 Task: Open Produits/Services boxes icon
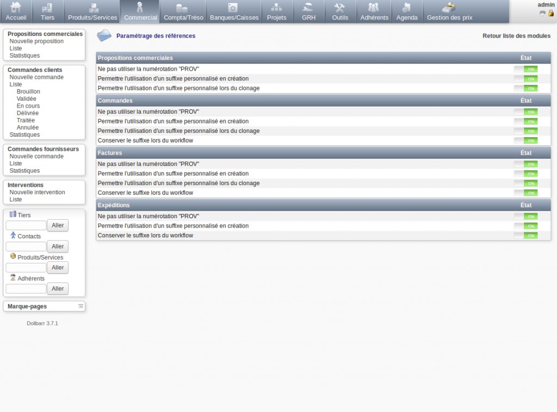tap(94, 8)
